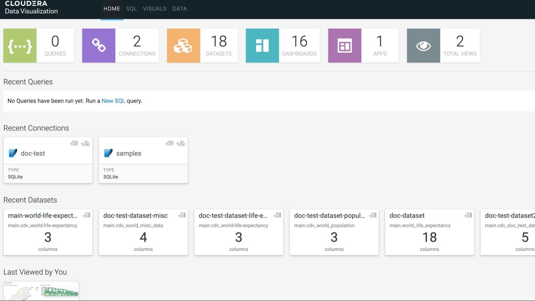
Task: Open the 1 Apps count
Action: click(x=380, y=45)
